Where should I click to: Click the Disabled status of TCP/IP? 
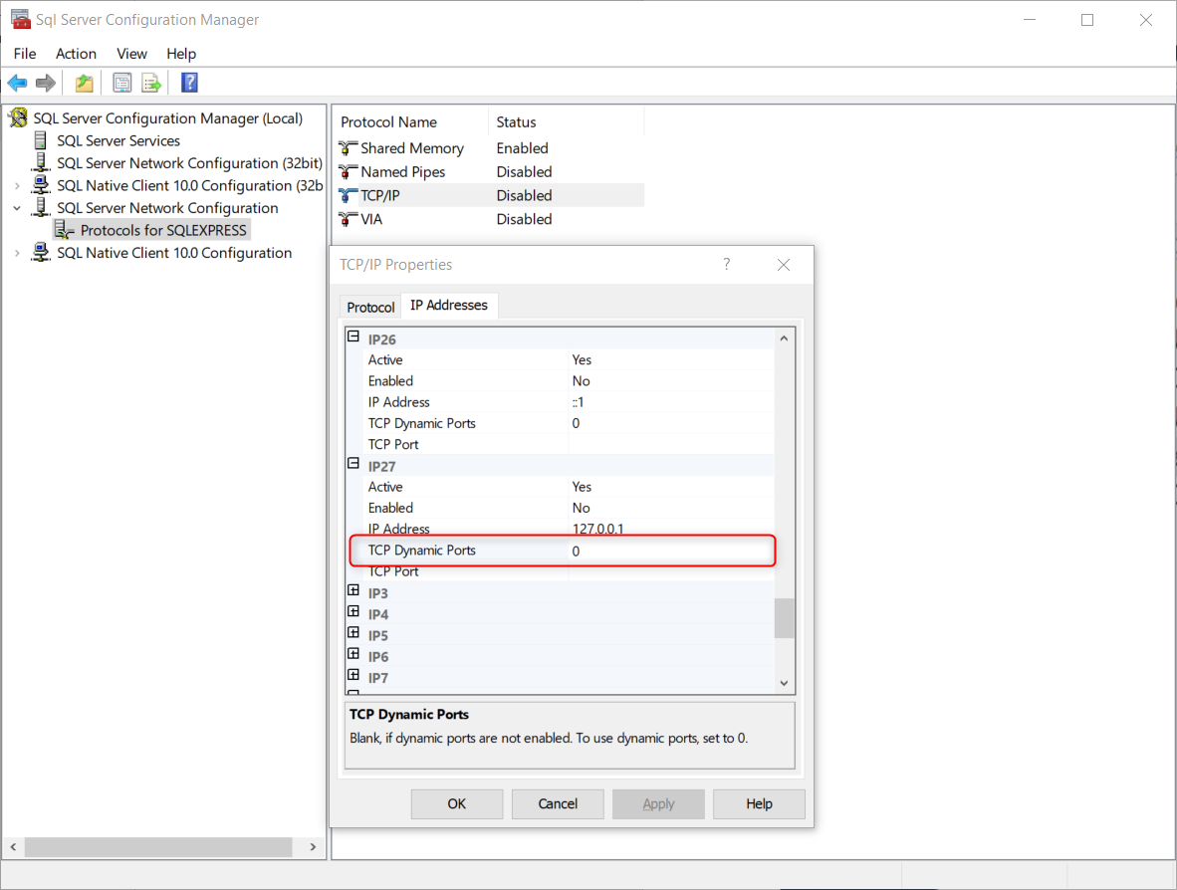point(524,195)
